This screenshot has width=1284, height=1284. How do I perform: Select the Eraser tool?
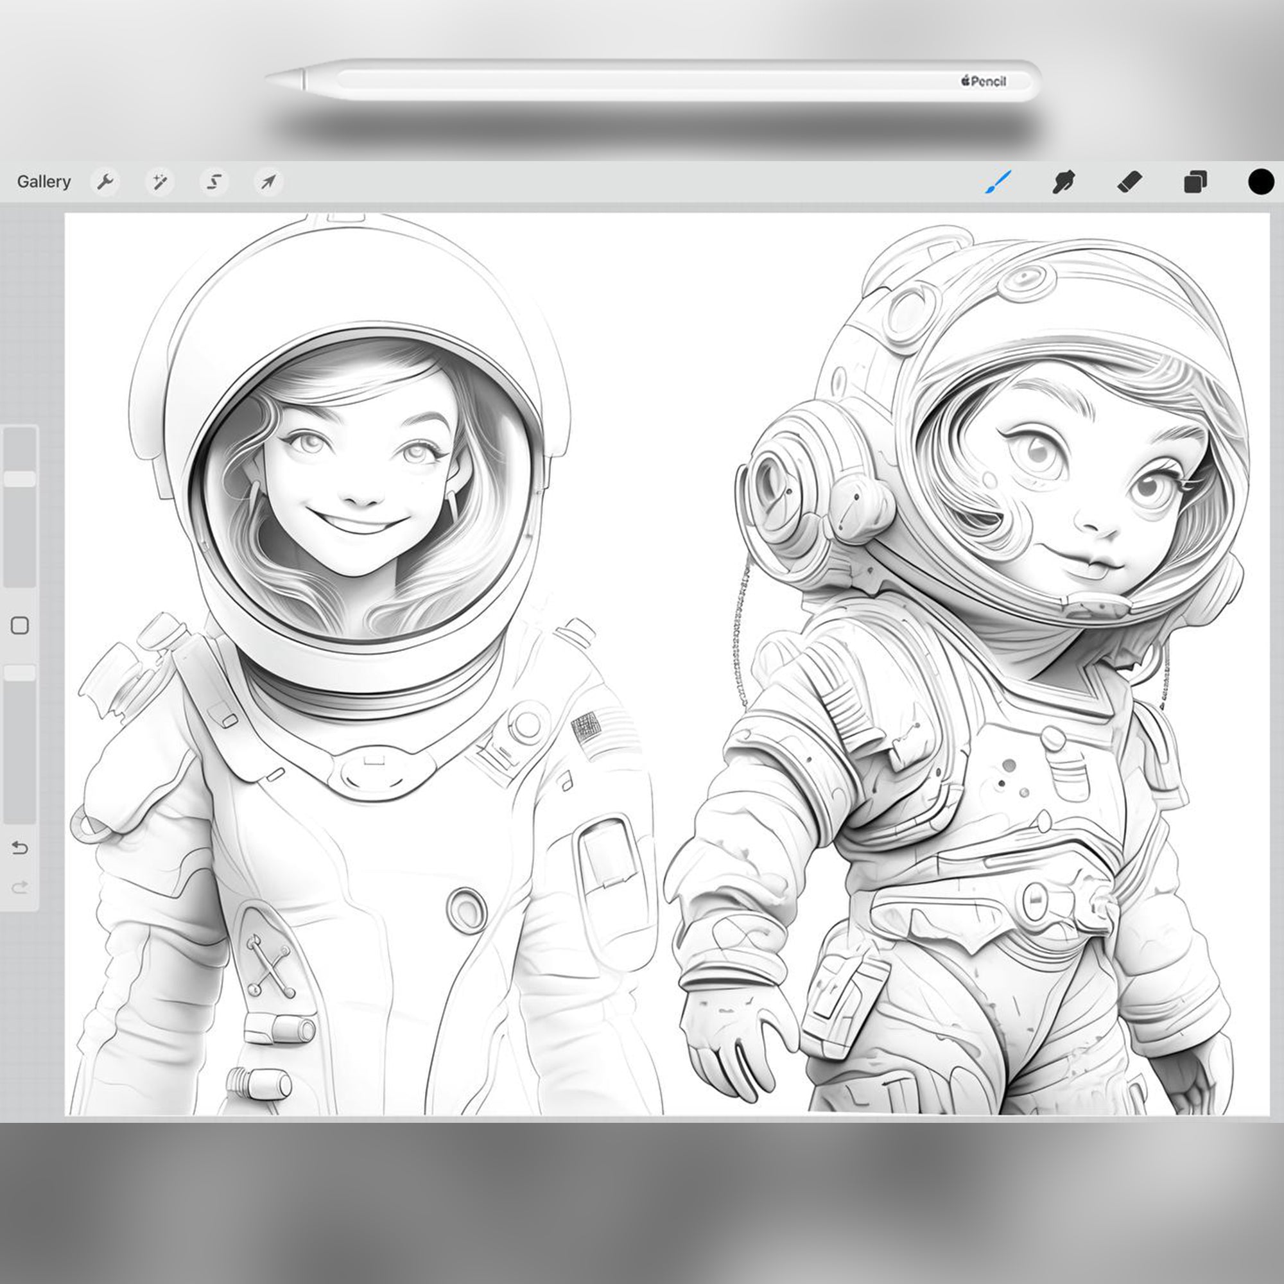click(x=1130, y=182)
